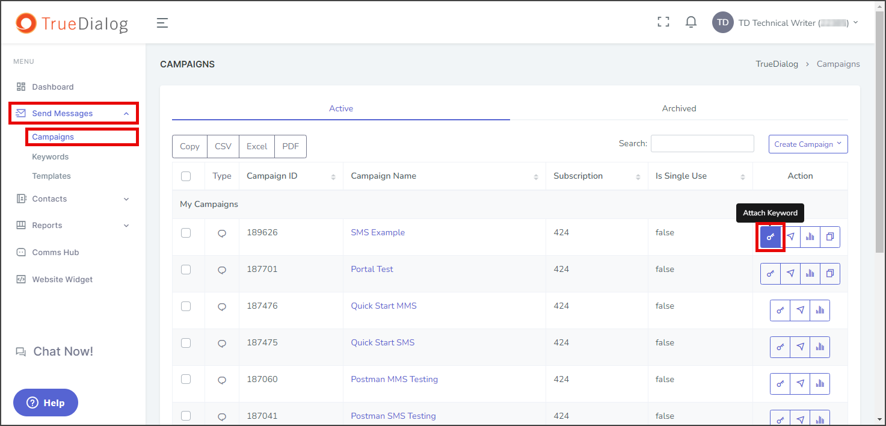Switch to the Archived tab
Viewport: 886px width, 426px height.
(679, 108)
